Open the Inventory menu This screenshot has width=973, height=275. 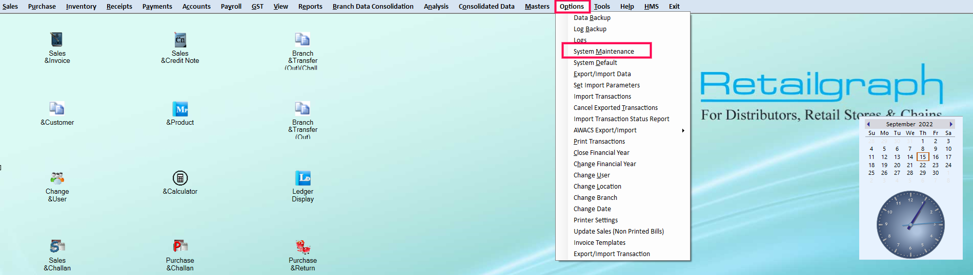[81, 7]
